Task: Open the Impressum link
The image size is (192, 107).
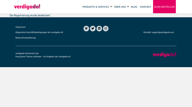Action: 21,27
